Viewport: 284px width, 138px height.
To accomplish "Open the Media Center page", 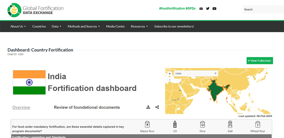I will pos(116,26).
